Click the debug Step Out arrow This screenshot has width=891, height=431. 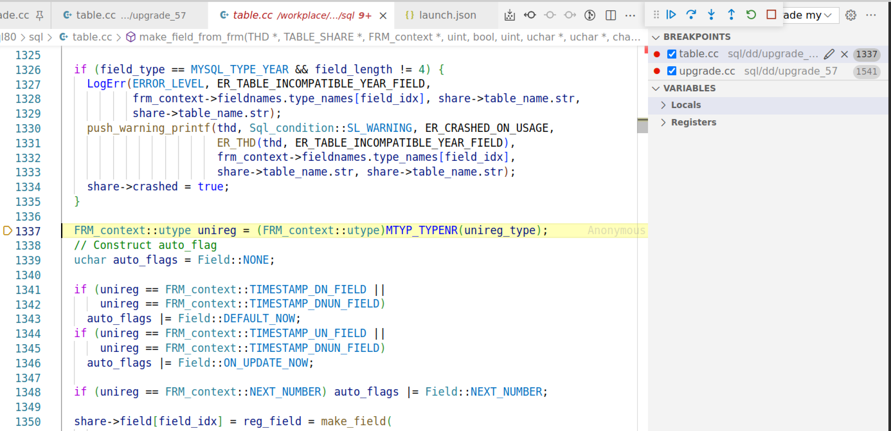[x=731, y=14]
